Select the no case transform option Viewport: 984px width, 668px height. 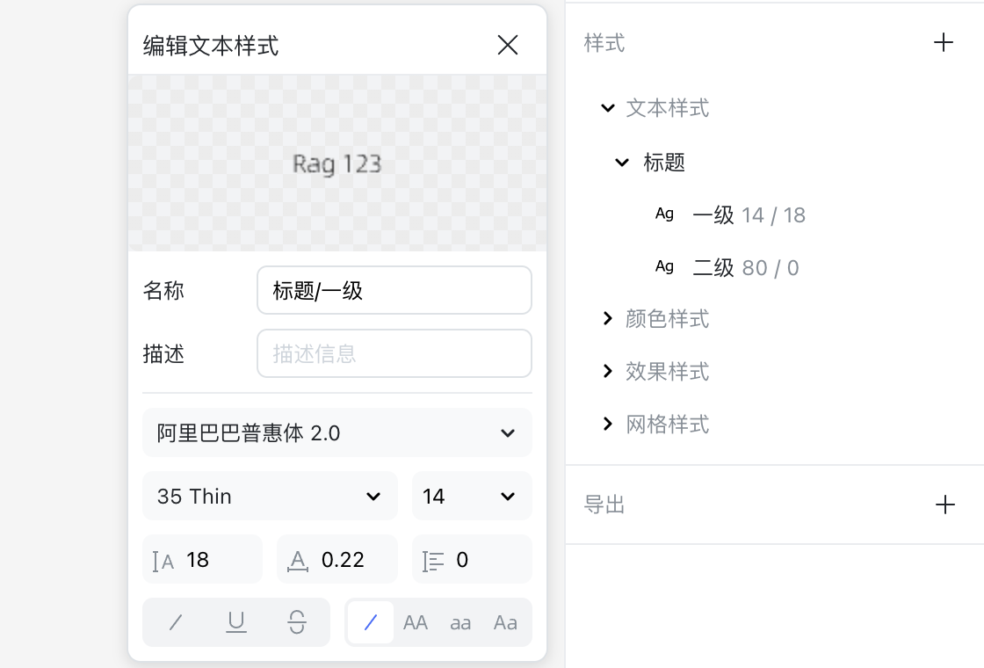tap(370, 622)
